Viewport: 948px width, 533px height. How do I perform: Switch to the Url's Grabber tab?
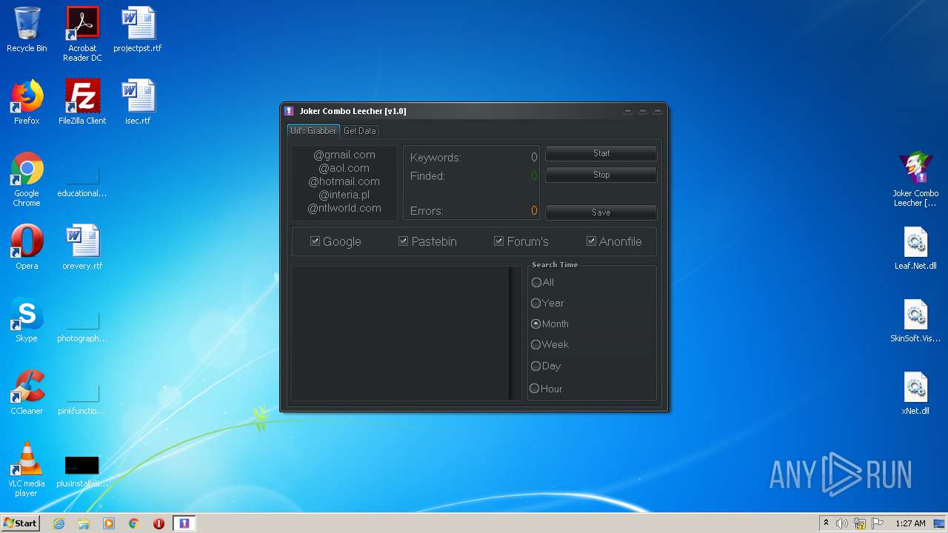313,131
